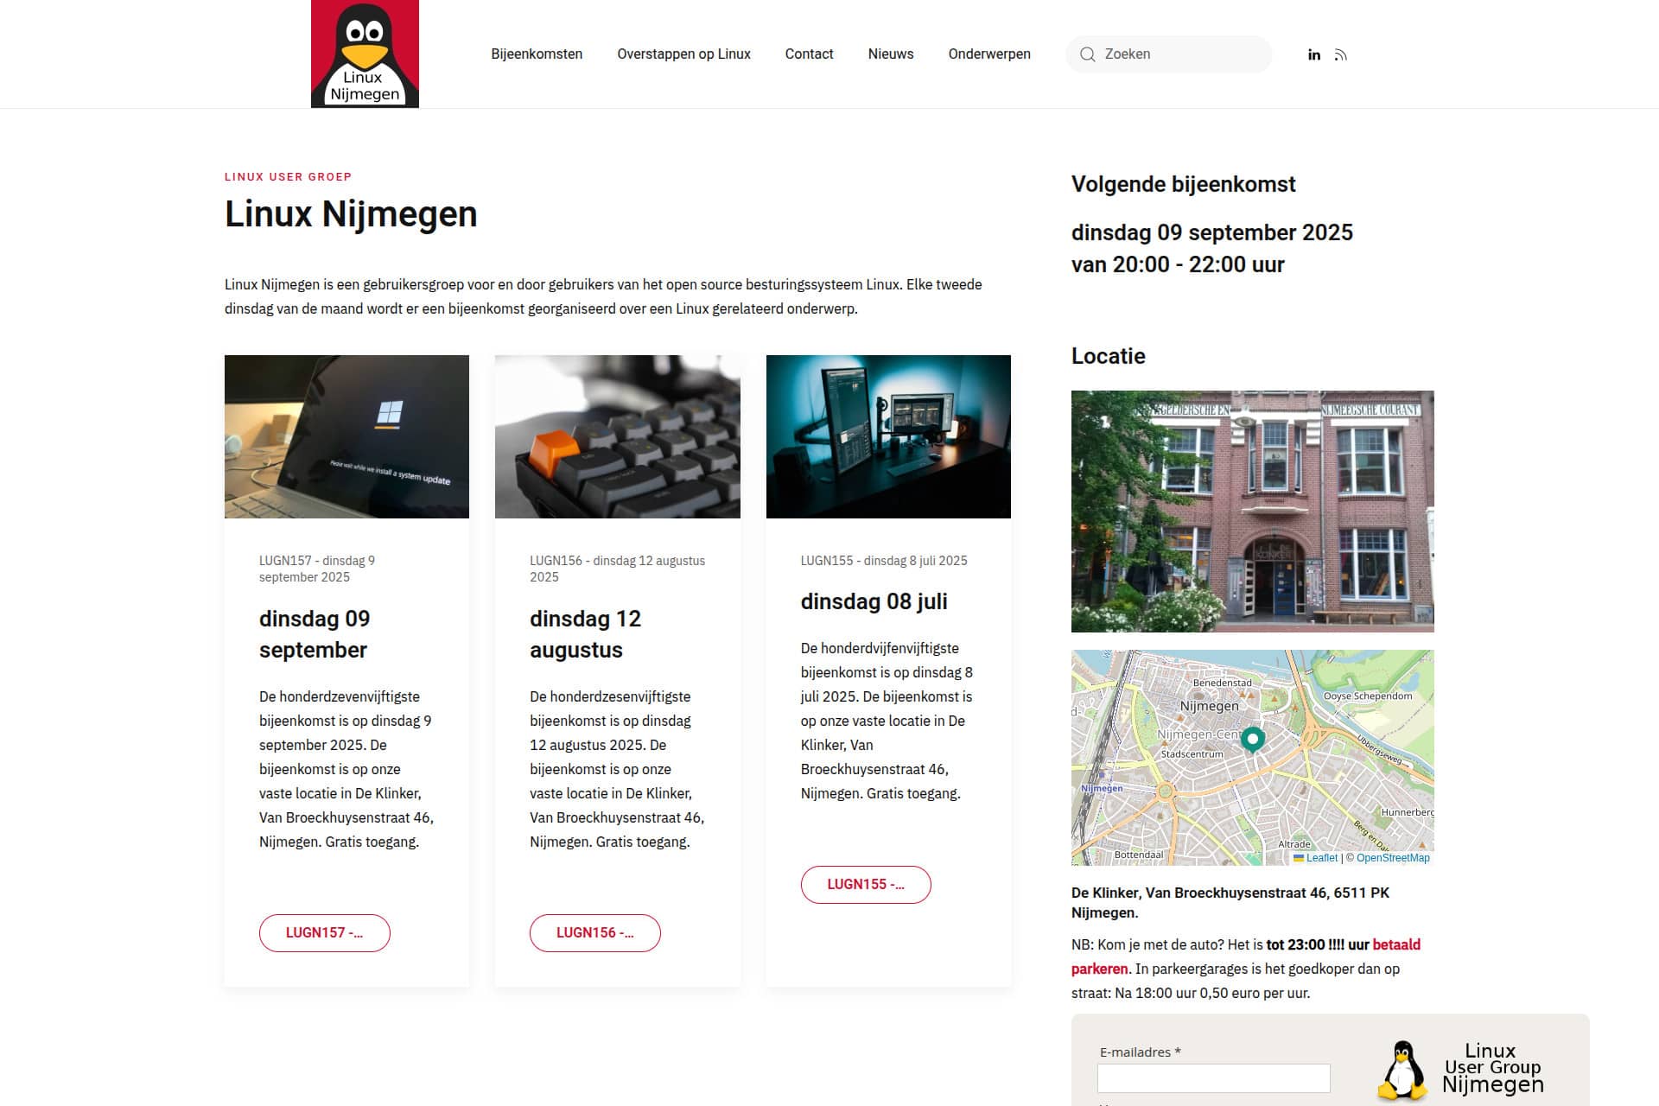Follow the betaald parkeren link
1659x1106 pixels.
coord(1246,957)
